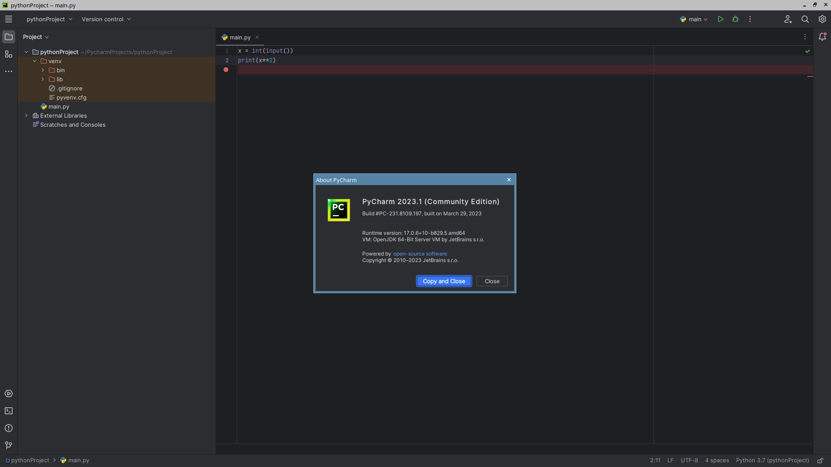Screen dimensions: 831x467
Task: Open the Project tool window icon
Action: (9, 37)
